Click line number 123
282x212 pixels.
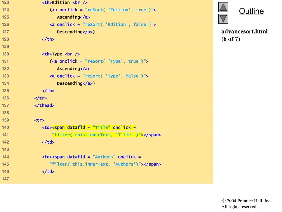6,2
